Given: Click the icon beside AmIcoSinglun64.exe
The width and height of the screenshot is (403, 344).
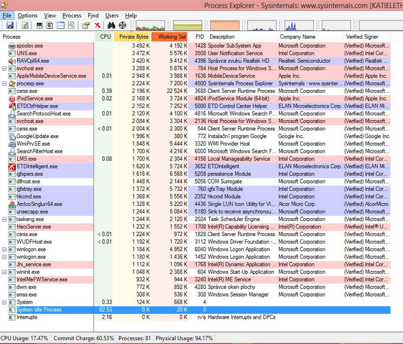Looking at the screenshot, I should (x=12, y=204).
